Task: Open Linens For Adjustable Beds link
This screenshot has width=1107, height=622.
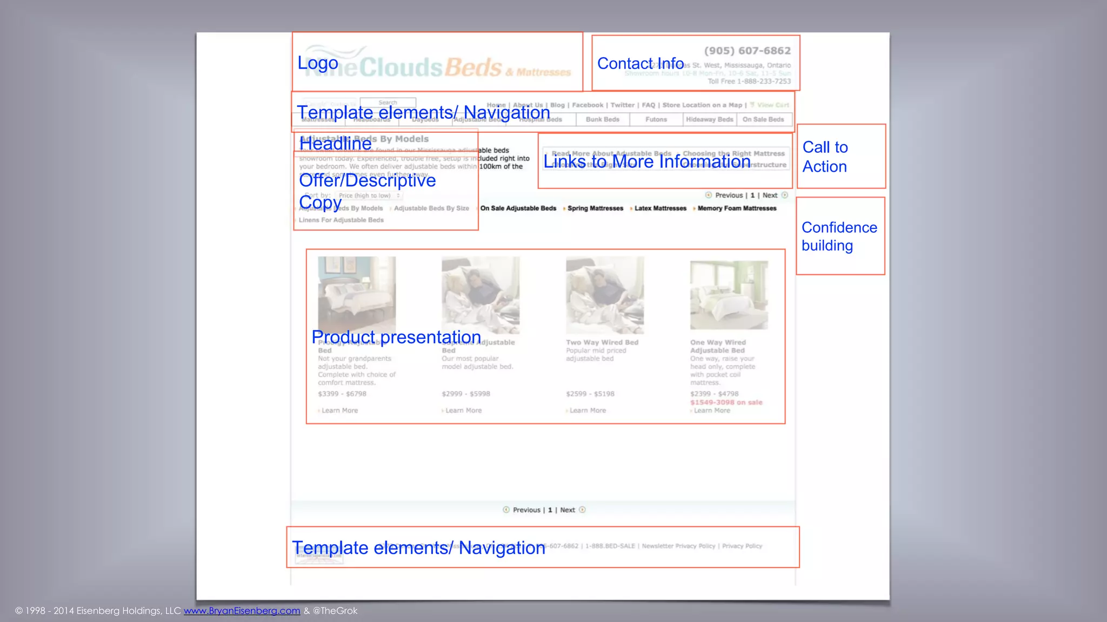Action: coord(341,220)
